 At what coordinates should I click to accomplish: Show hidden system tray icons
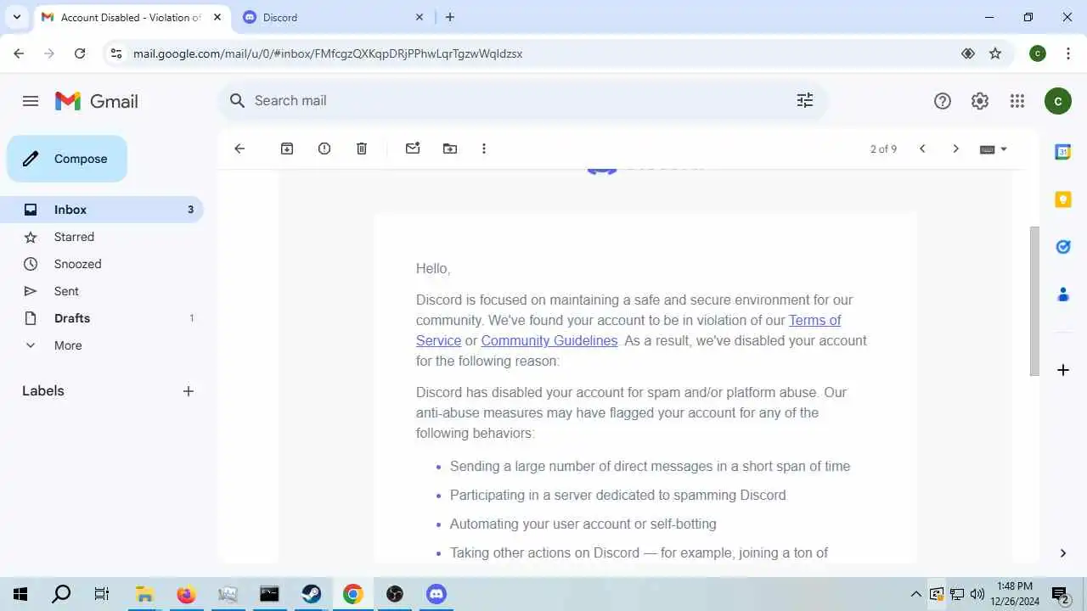point(915,594)
